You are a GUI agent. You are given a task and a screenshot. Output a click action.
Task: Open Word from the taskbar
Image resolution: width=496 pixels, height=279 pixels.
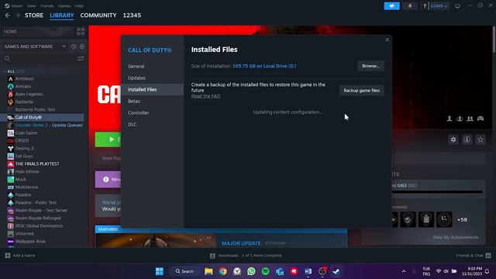pos(308,271)
